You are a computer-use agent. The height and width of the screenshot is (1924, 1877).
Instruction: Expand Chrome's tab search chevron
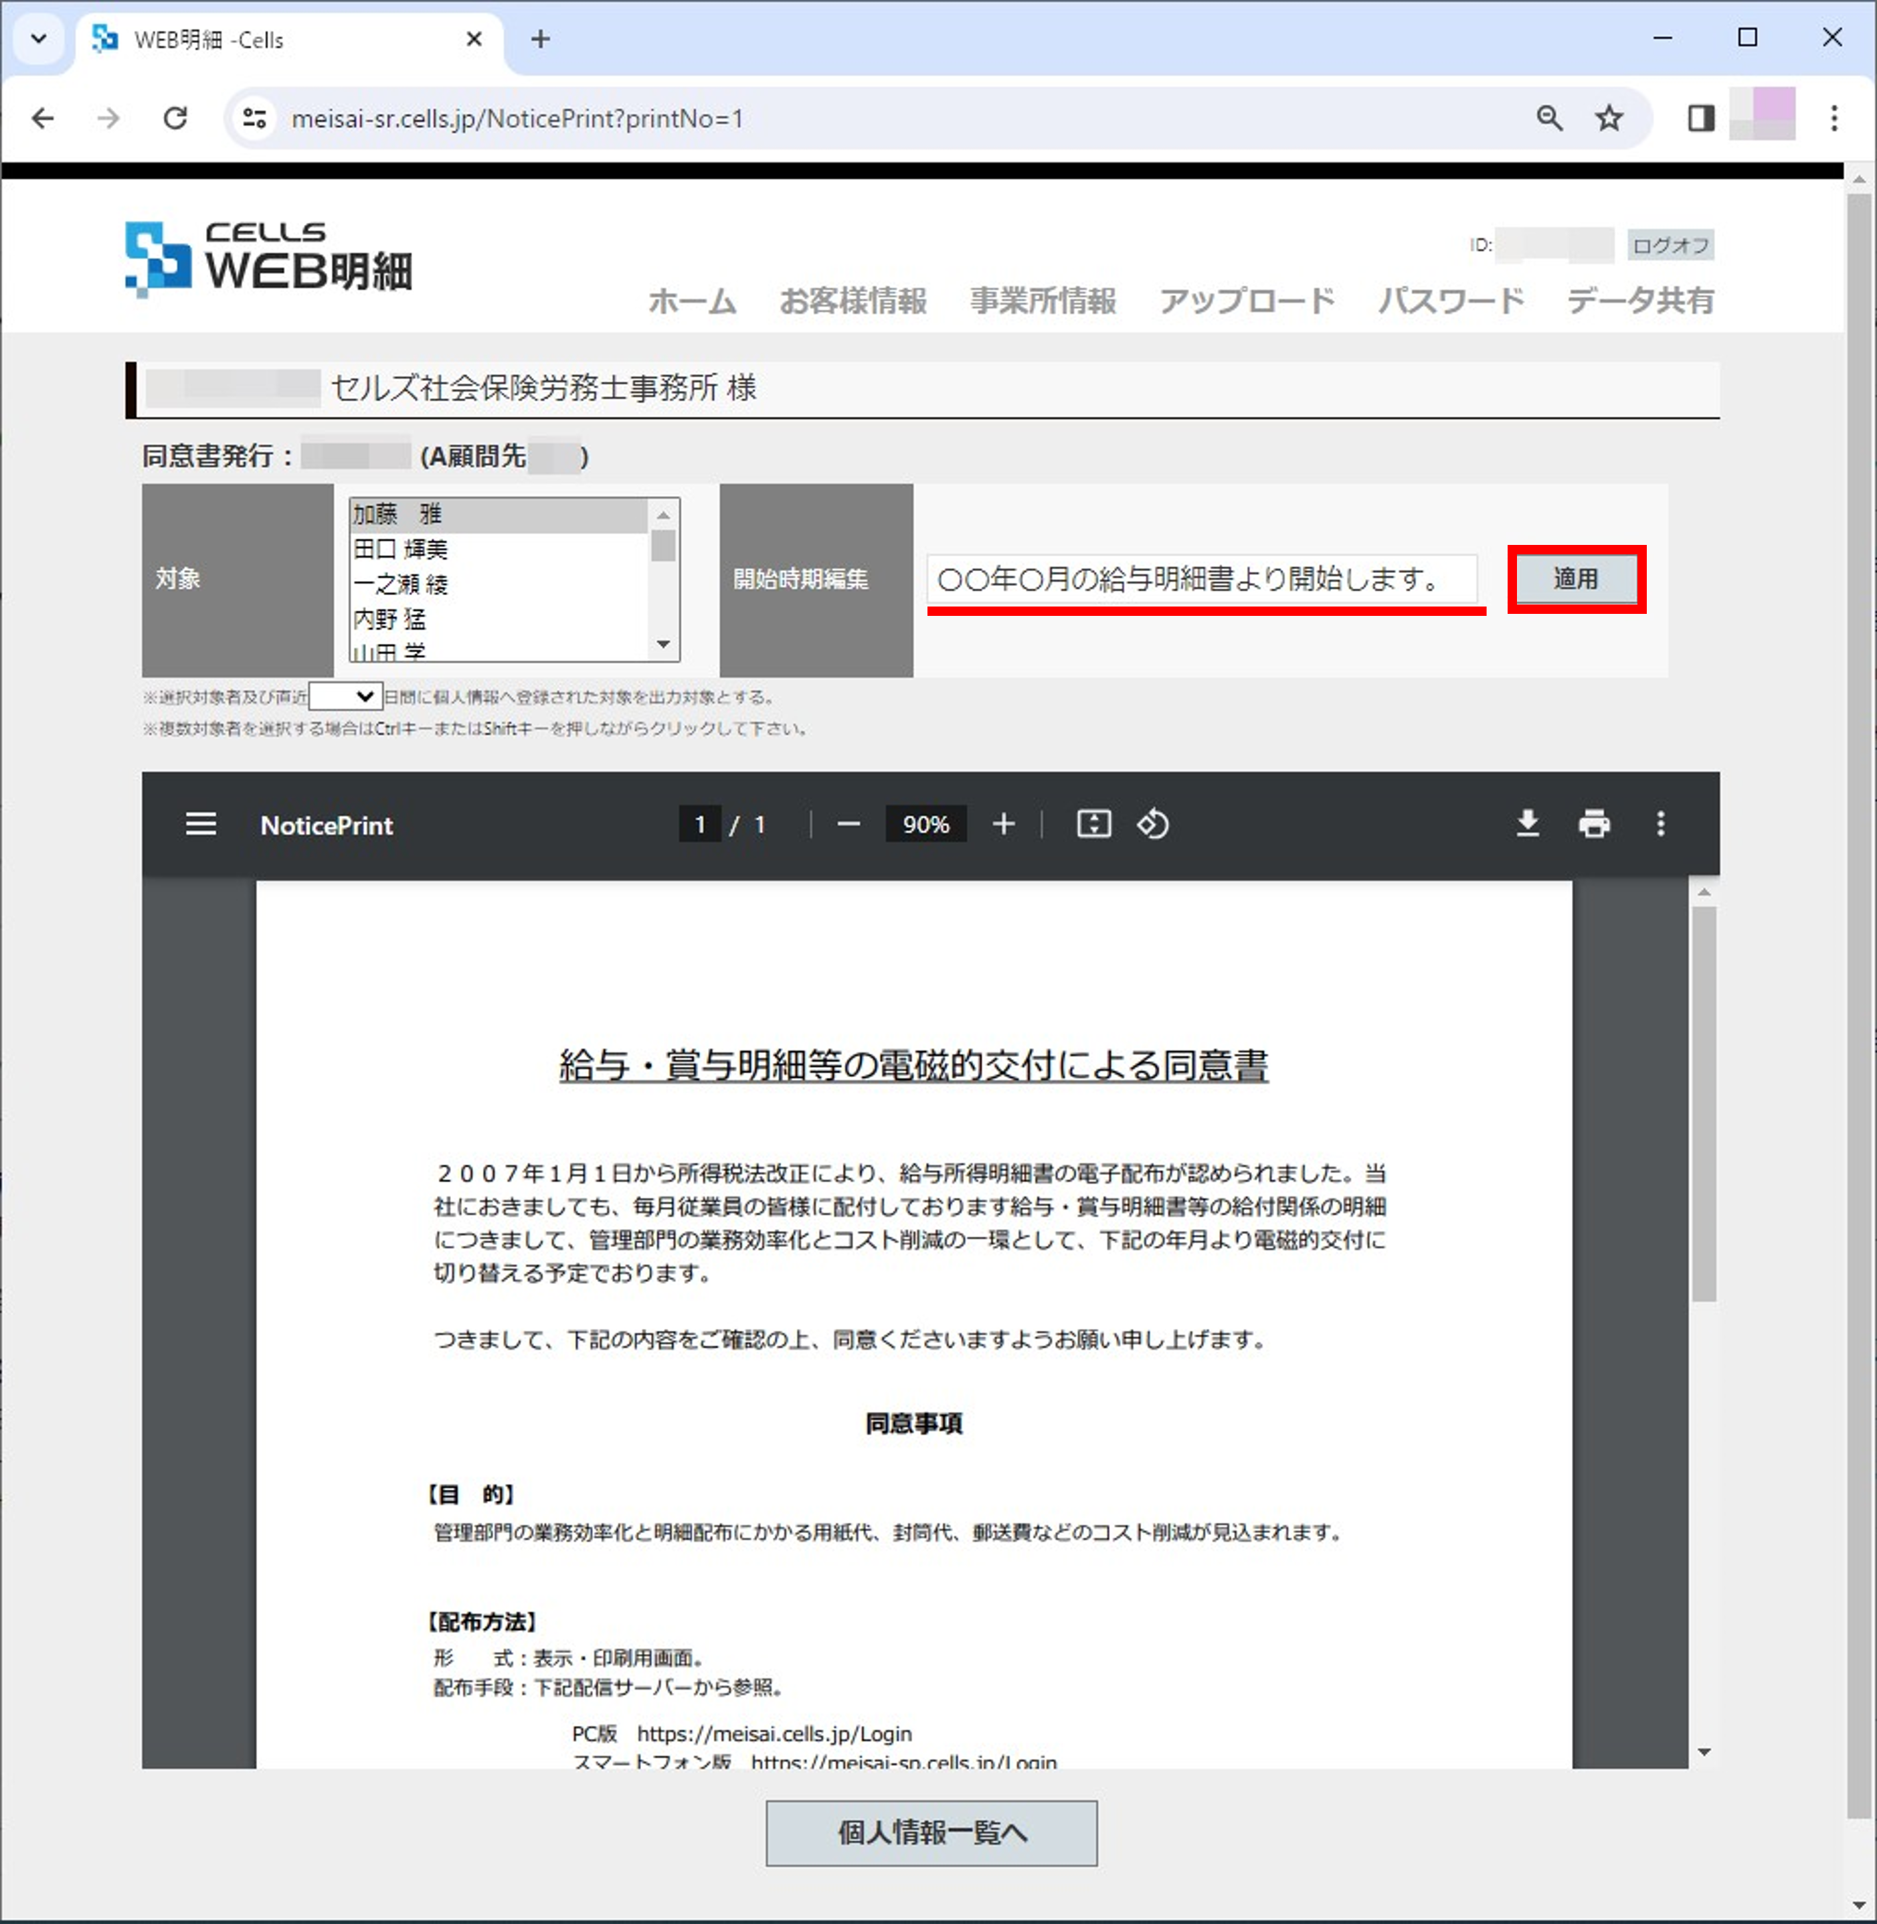coord(37,39)
